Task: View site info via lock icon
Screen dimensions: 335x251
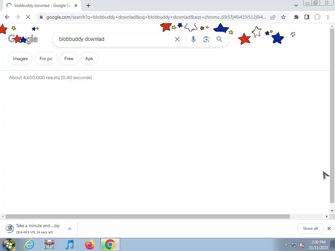Action: [x=41, y=17]
